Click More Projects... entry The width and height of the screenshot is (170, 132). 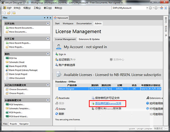[x=16, y=47]
